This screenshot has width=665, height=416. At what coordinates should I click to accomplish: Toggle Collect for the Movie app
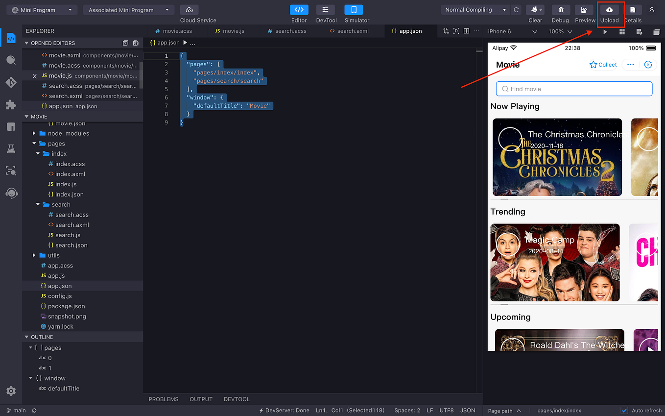(x=602, y=64)
